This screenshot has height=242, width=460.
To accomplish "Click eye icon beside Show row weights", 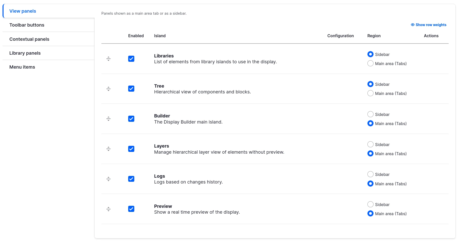I will point(412,25).
